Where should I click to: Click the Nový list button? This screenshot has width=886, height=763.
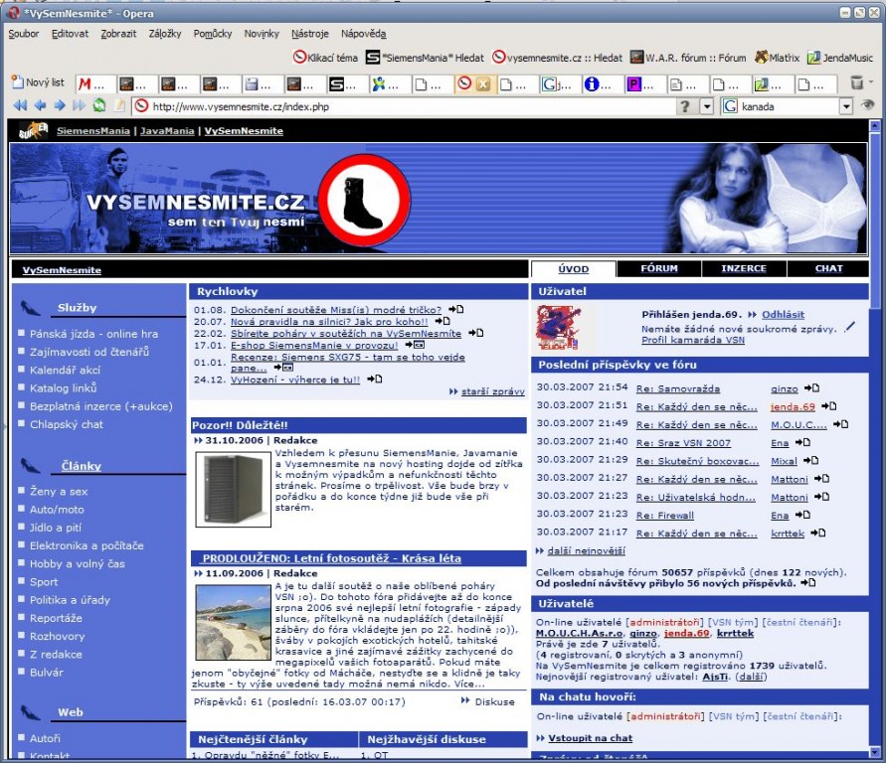click(38, 82)
